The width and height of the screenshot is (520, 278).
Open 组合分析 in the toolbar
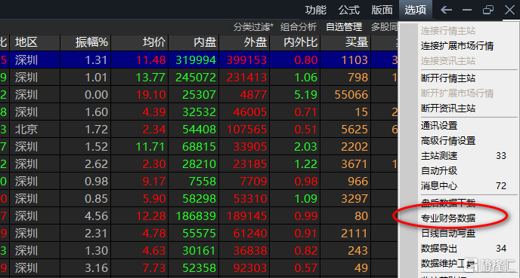click(299, 27)
